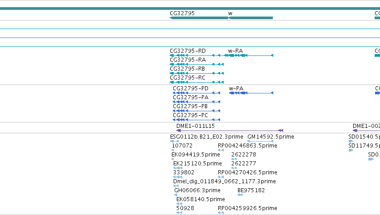Select the RP004270426.5prime EST label
Screen dimensions: 380x215
pyautogui.click(x=247, y=173)
